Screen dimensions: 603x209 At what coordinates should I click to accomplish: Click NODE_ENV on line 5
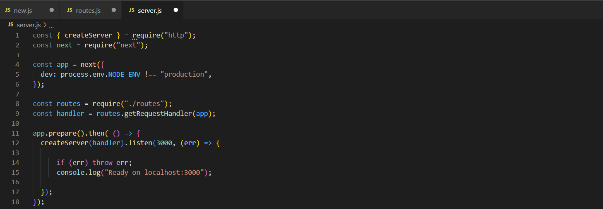pos(124,75)
